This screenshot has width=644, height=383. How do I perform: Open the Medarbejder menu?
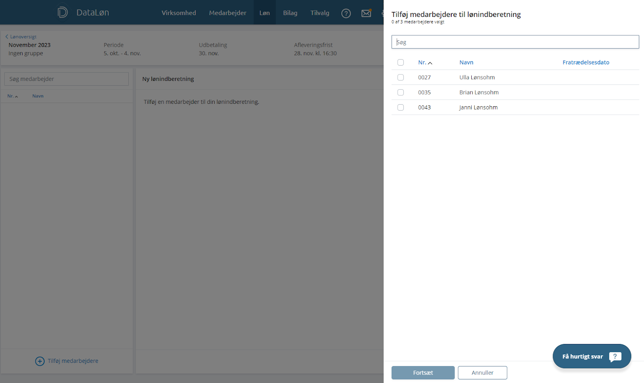point(227,13)
